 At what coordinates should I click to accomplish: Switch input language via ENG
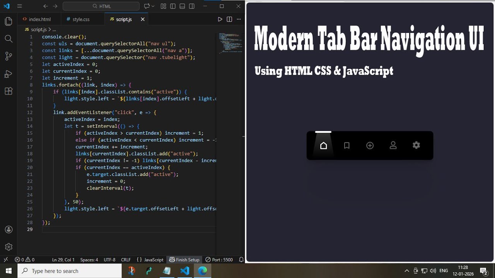click(444, 271)
